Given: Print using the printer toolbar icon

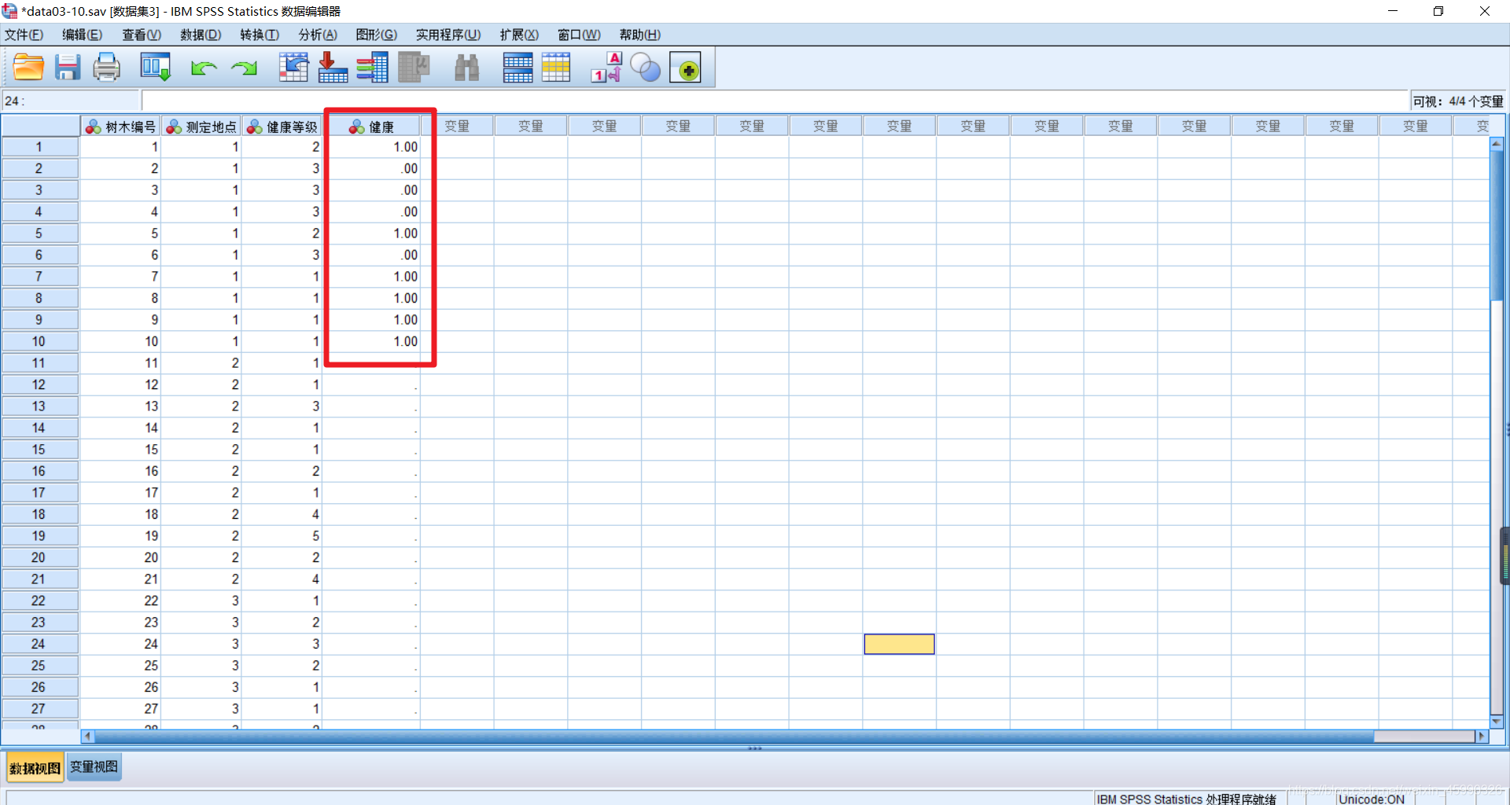Looking at the screenshot, I should tap(106, 68).
